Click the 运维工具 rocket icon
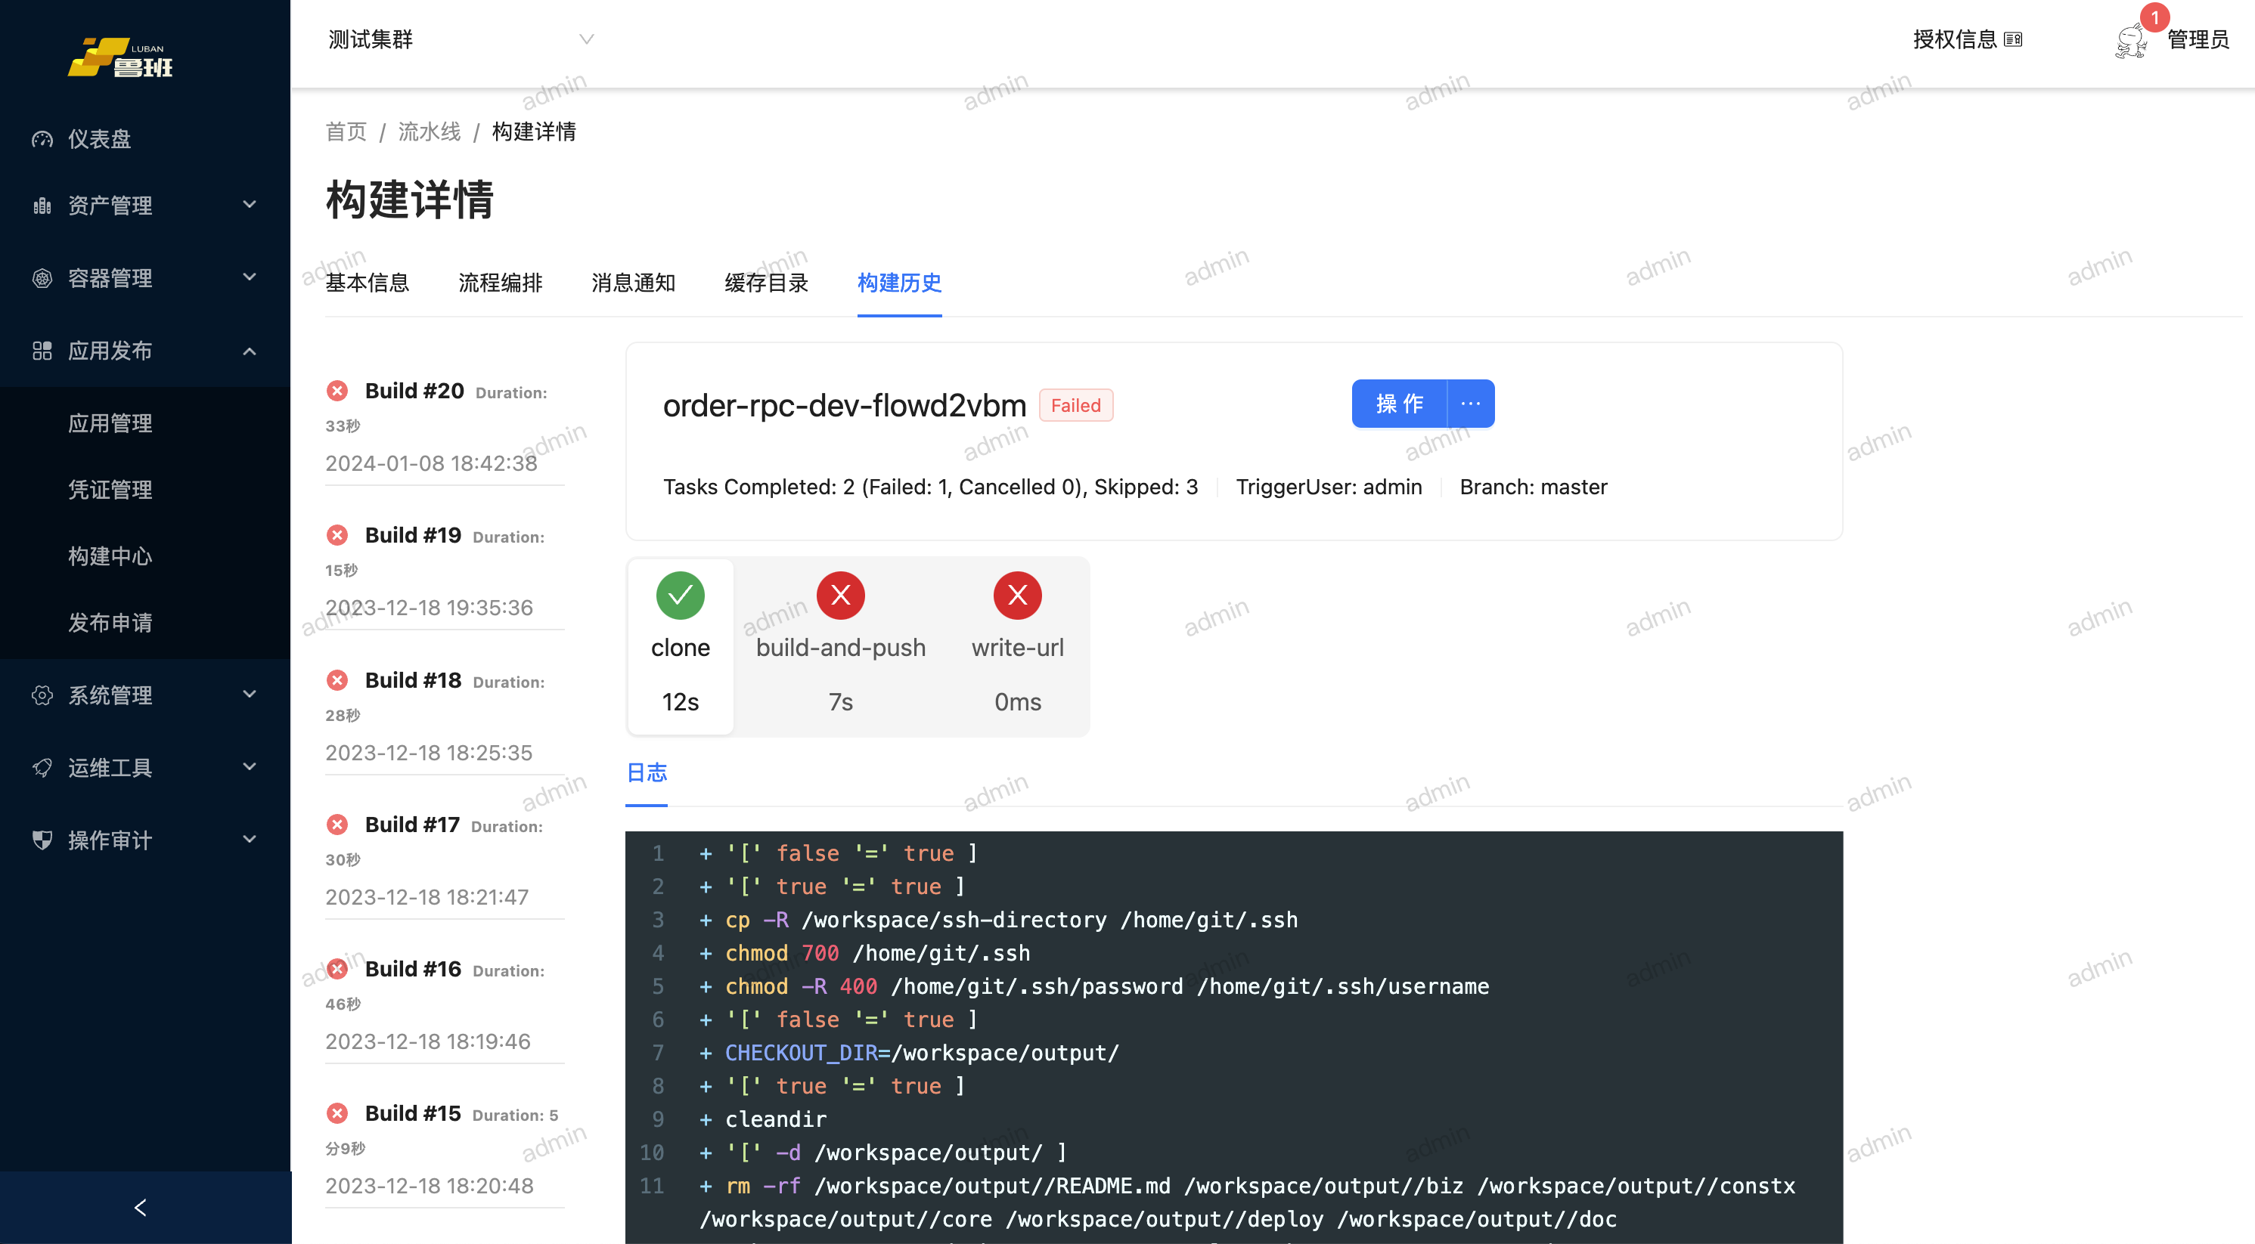 (42, 767)
